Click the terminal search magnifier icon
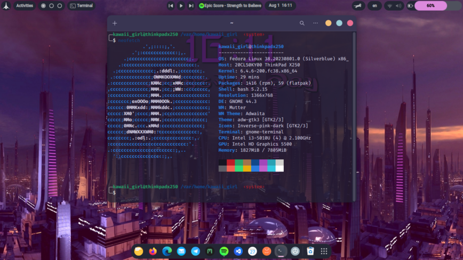The image size is (463, 260). click(302, 23)
